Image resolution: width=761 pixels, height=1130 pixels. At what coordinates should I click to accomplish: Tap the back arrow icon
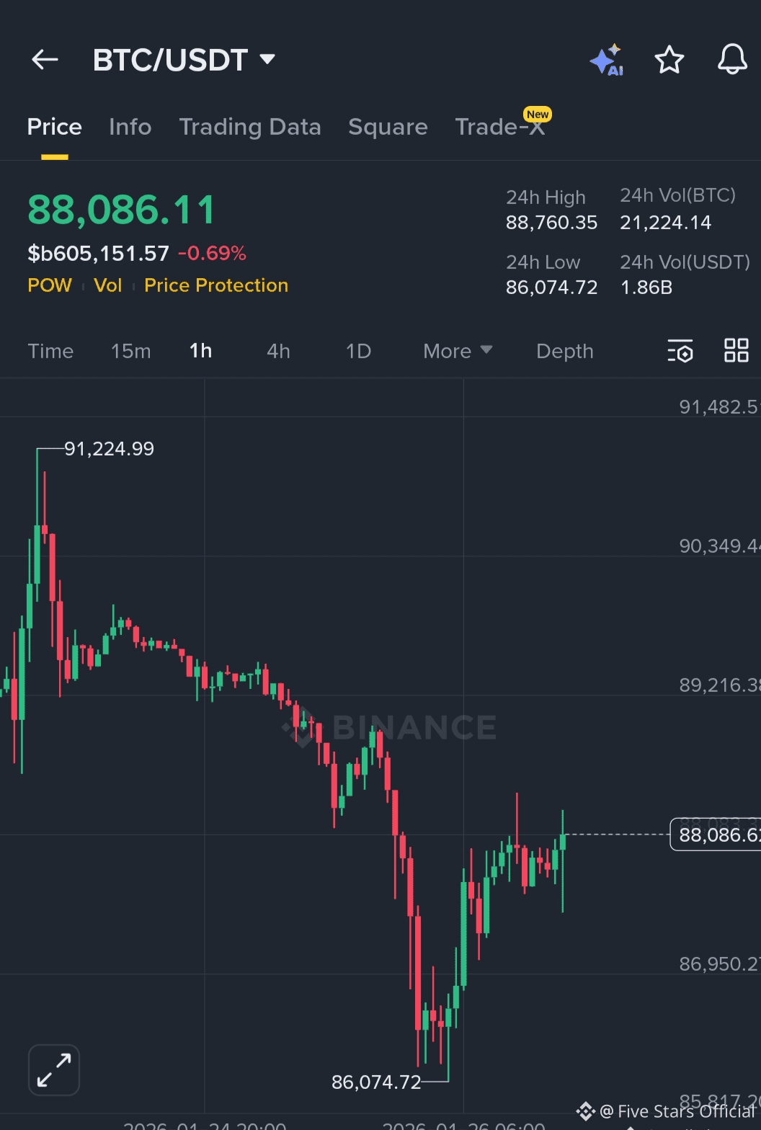(45, 60)
